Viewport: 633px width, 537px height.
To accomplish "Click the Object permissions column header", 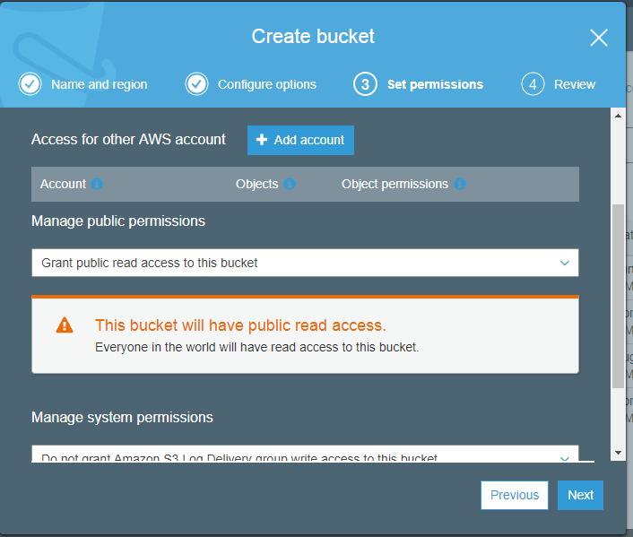I will click(x=395, y=184).
